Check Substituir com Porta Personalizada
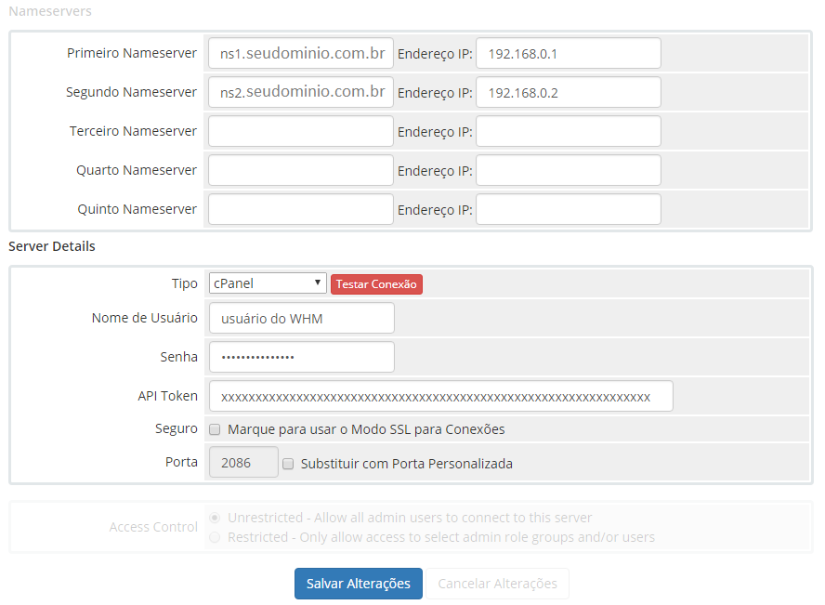Viewport: 825px width, 605px height. pos(288,464)
